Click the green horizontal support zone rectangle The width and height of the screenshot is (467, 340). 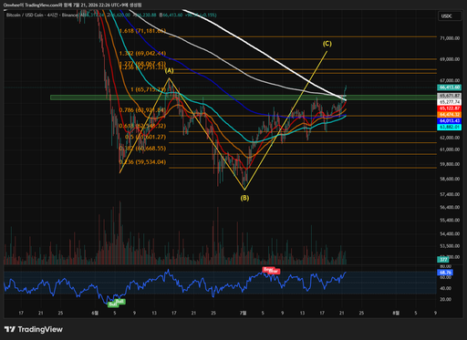point(244,98)
